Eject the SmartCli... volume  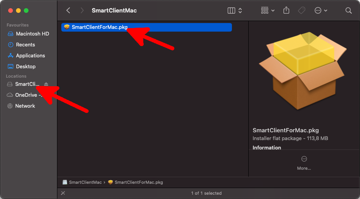[x=46, y=84]
